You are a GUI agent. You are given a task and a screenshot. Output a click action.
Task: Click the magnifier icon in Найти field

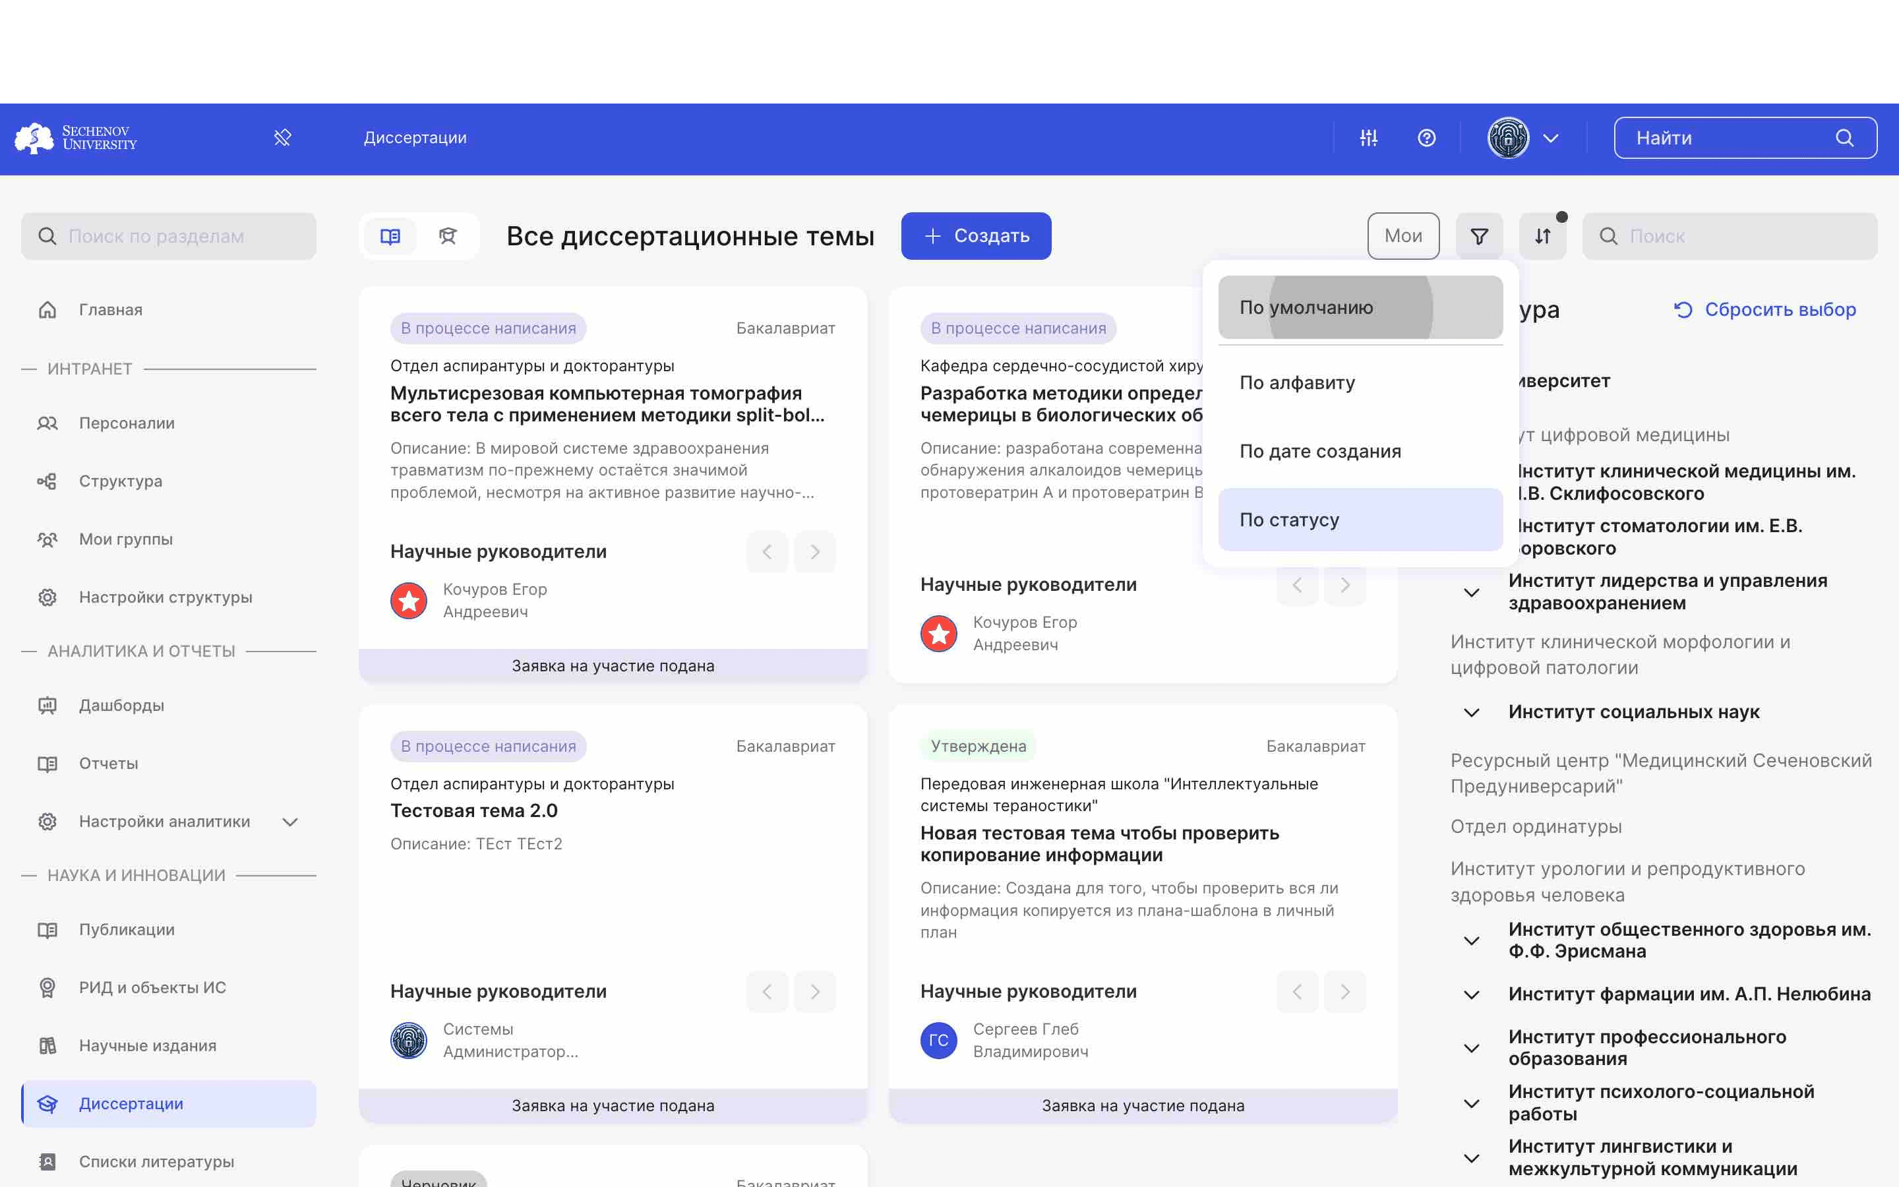point(1844,138)
